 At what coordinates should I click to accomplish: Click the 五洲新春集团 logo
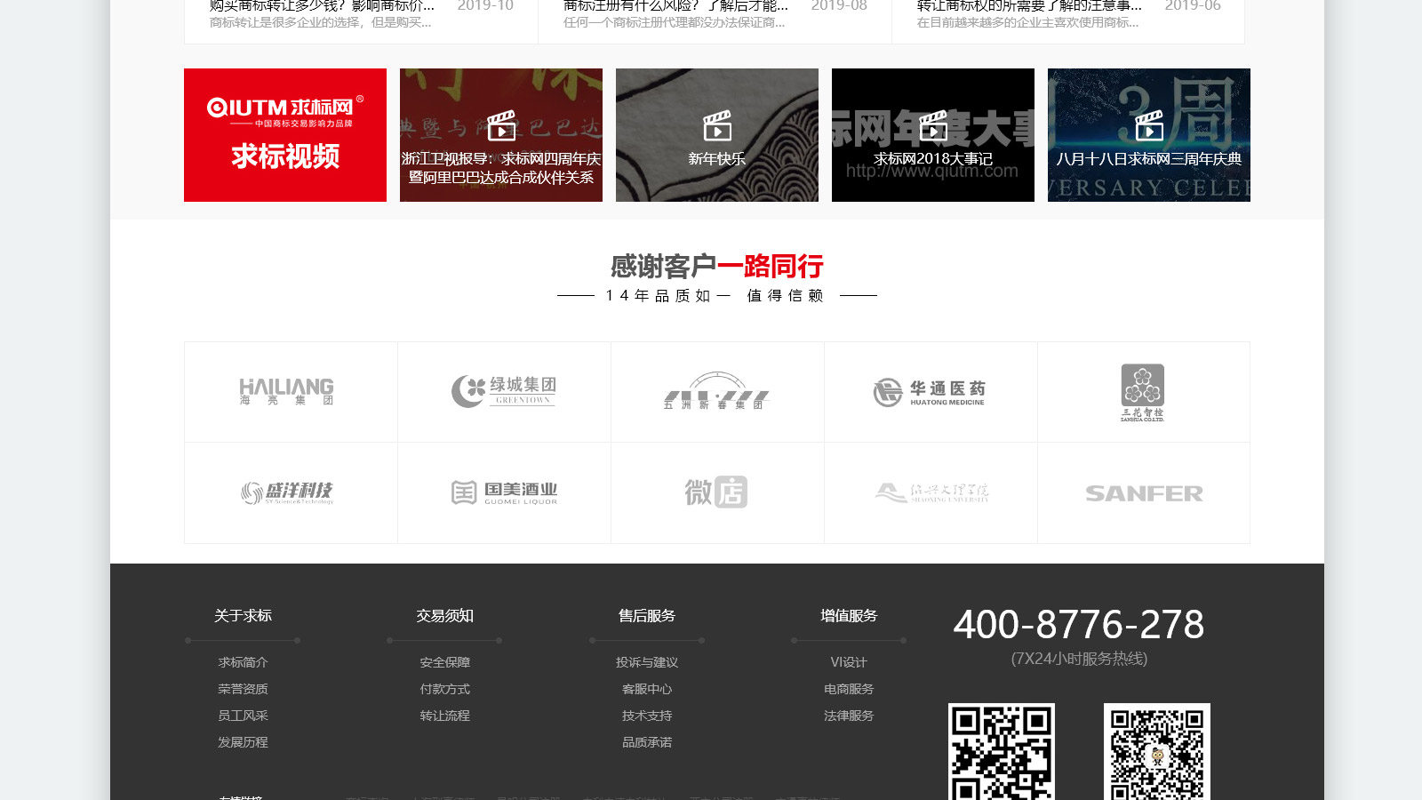pyautogui.click(x=716, y=392)
